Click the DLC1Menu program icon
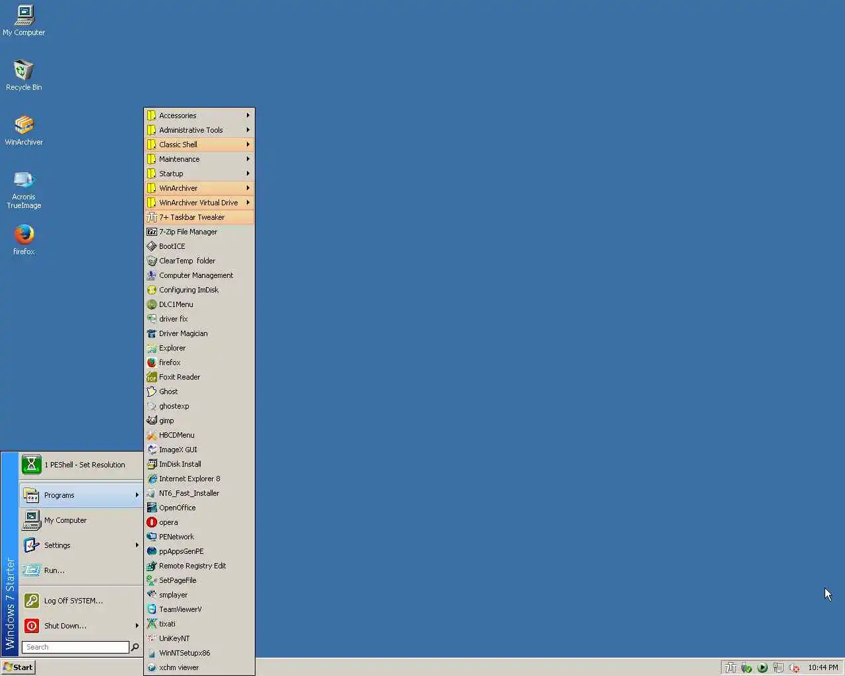This screenshot has height=676, width=845. pos(152,304)
